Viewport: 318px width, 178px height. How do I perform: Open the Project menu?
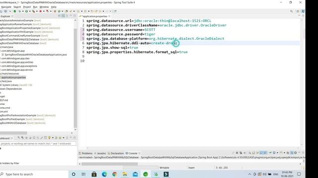[x=27, y=7]
